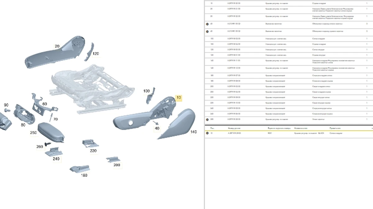The image size is (373, 209).
Task: Choose callout 200 in the exploded diagram
Action: pyautogui.click(x=117, y=165)
